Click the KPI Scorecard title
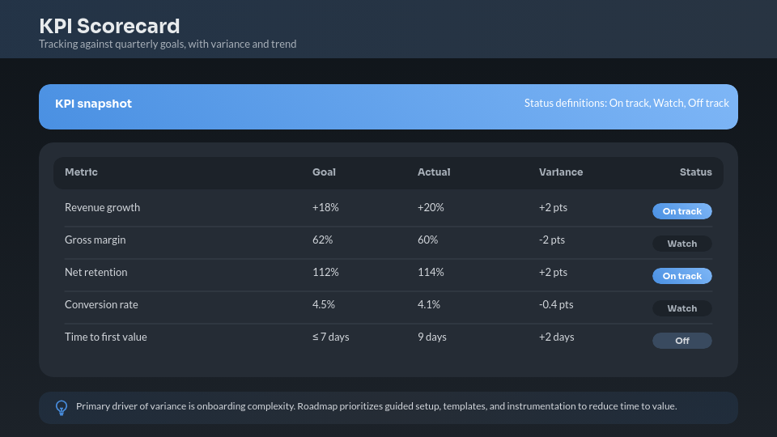Viewport: 777px width, 437px height. 109,27
